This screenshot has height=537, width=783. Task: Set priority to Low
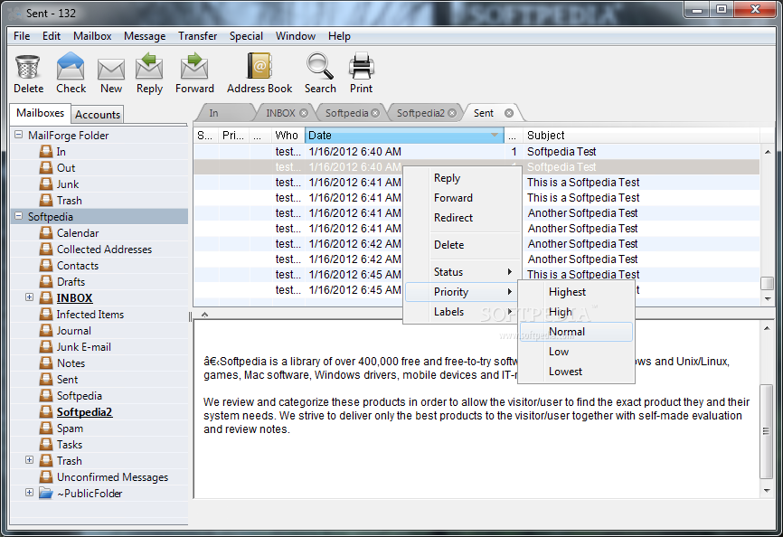576,352
